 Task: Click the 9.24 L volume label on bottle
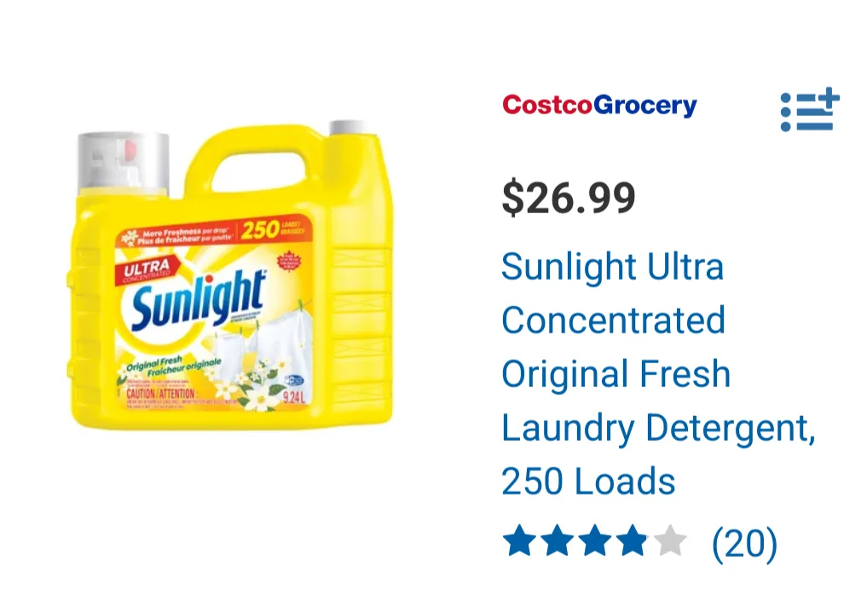293,397
